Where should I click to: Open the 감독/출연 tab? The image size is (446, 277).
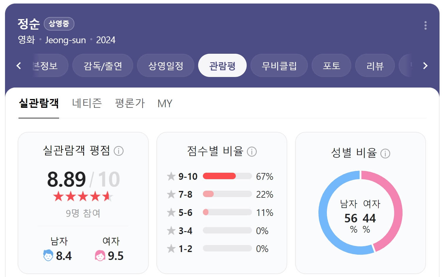tap(103, 66)
